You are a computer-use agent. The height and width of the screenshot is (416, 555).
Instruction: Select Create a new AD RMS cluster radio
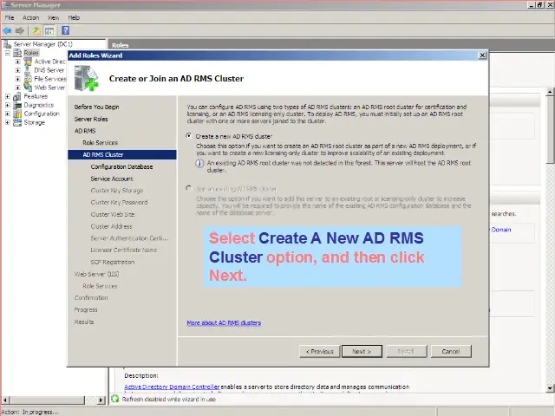coord(189,136)
